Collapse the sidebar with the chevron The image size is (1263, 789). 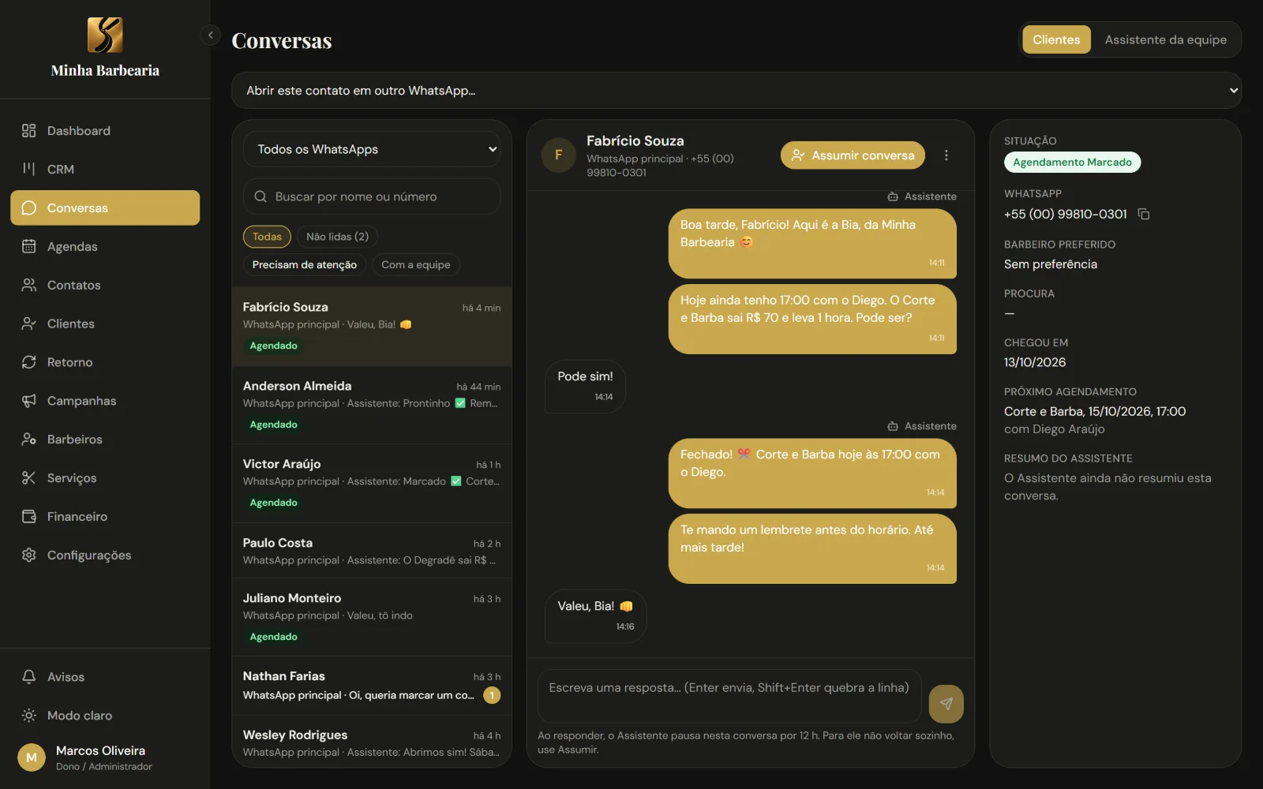pyautogui.click(x=210, y=35)
